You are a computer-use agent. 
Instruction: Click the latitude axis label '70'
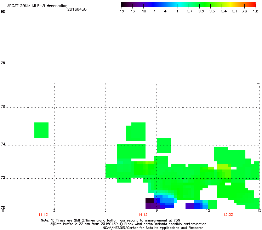click(3, 207)
